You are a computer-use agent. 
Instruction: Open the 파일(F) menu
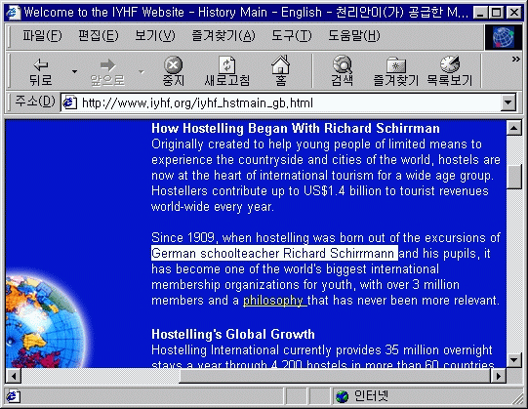pos(42,36)
